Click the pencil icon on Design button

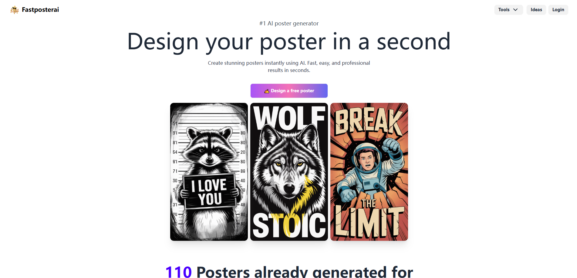(267, 91)
